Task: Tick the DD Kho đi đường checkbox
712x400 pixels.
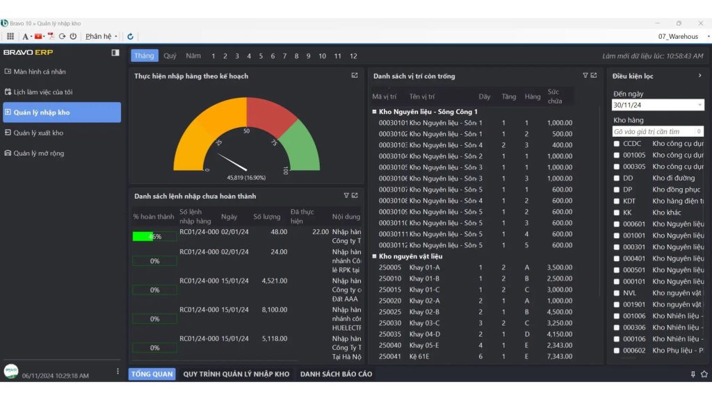Action: tap(617, 178)
